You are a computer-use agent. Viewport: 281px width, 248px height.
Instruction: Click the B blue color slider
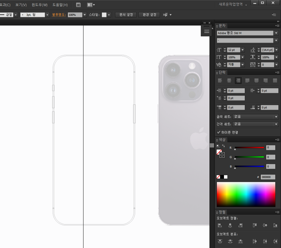[249, 167]
